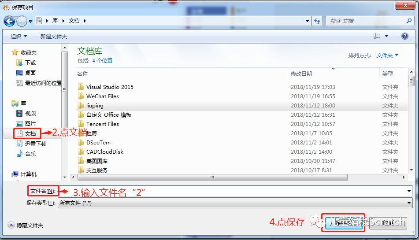Screen dimensions: 419x240
Task: Click 隐藏文件夹 toggle button
Action: (x=26, y=225)
